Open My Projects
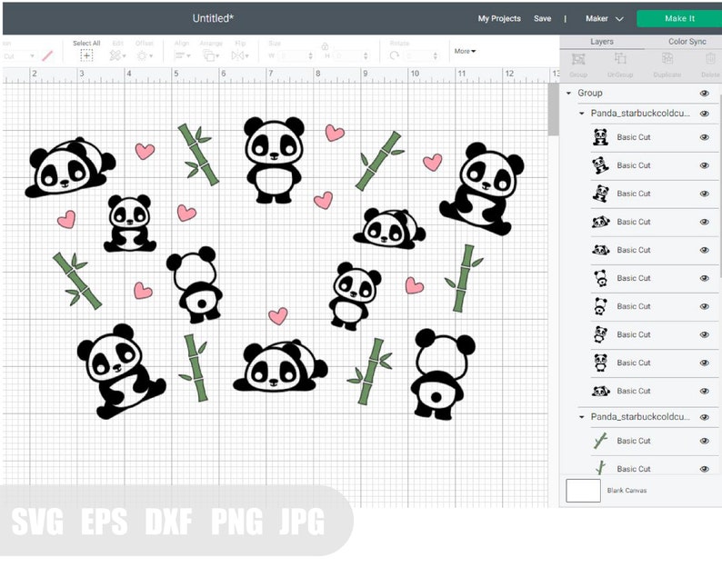The image size is (722, 577). point(499,18)
